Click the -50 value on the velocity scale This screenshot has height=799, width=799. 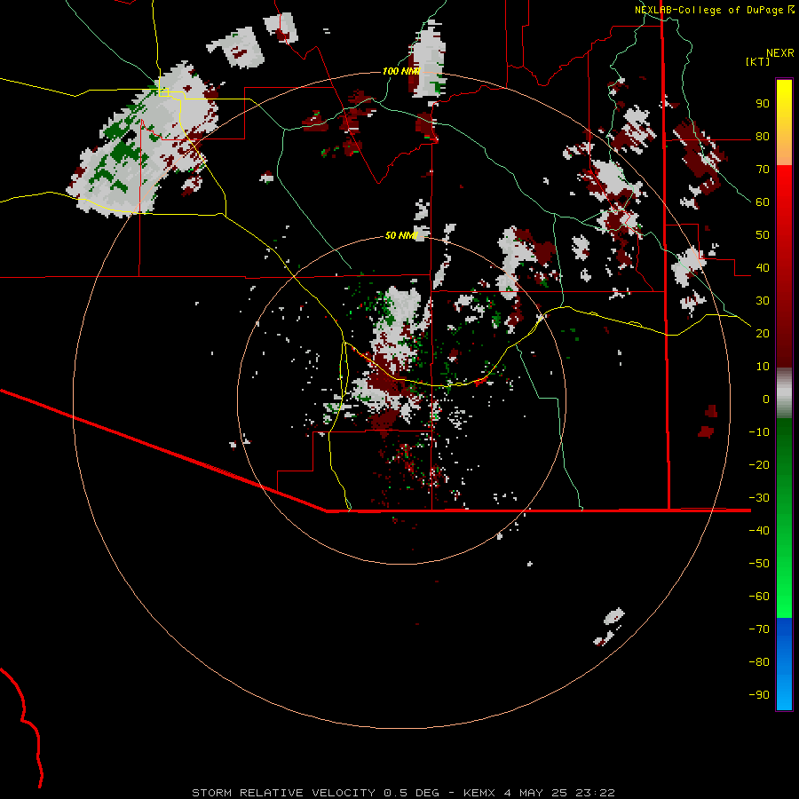759,564
